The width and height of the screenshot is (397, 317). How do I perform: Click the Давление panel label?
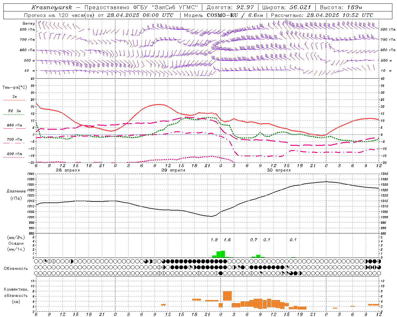[x=16, y=191]
